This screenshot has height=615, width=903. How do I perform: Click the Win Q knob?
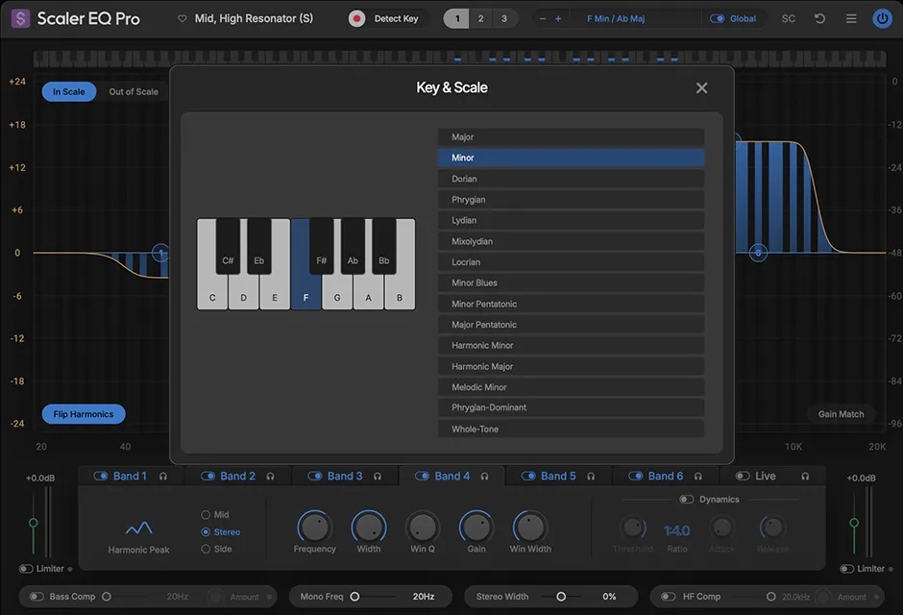(423, 527)
